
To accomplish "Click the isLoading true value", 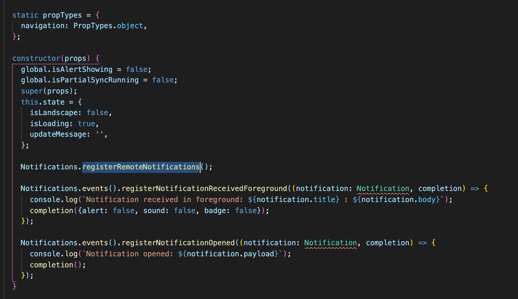I will 86,123.
